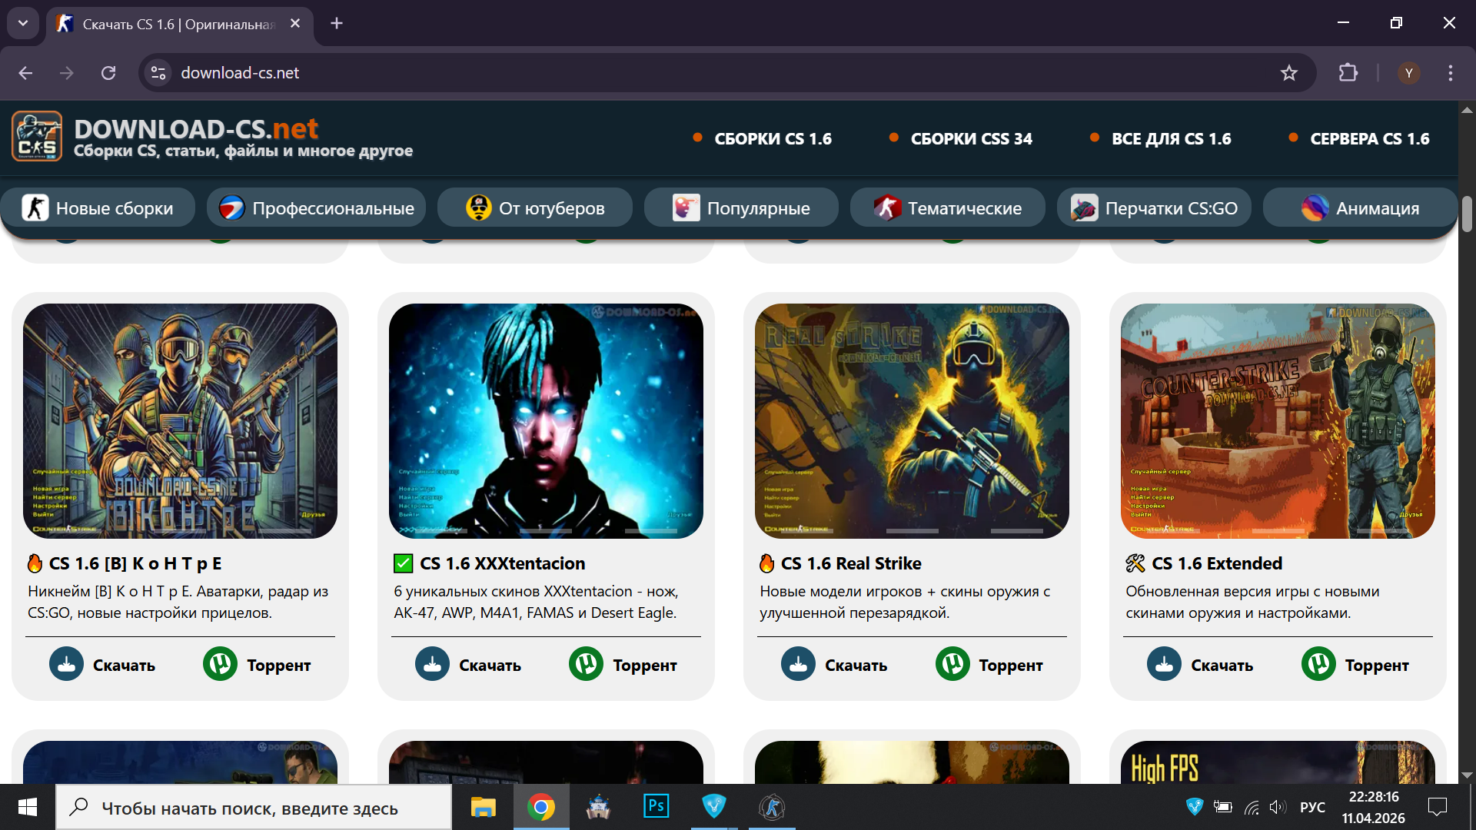Click torrent icon for CS 1.6 XXXtentacion
Screen dimensions: 1476x830
pos(586,665)
